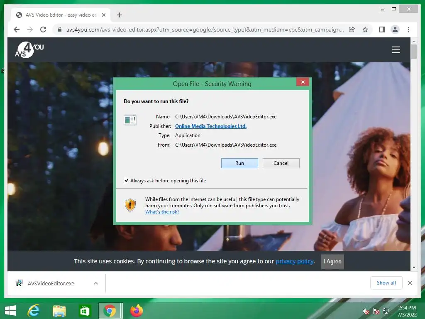Open the privacy policy link
Screen dimensions: 425x319
pyautogui.click(x=295, y=261)
